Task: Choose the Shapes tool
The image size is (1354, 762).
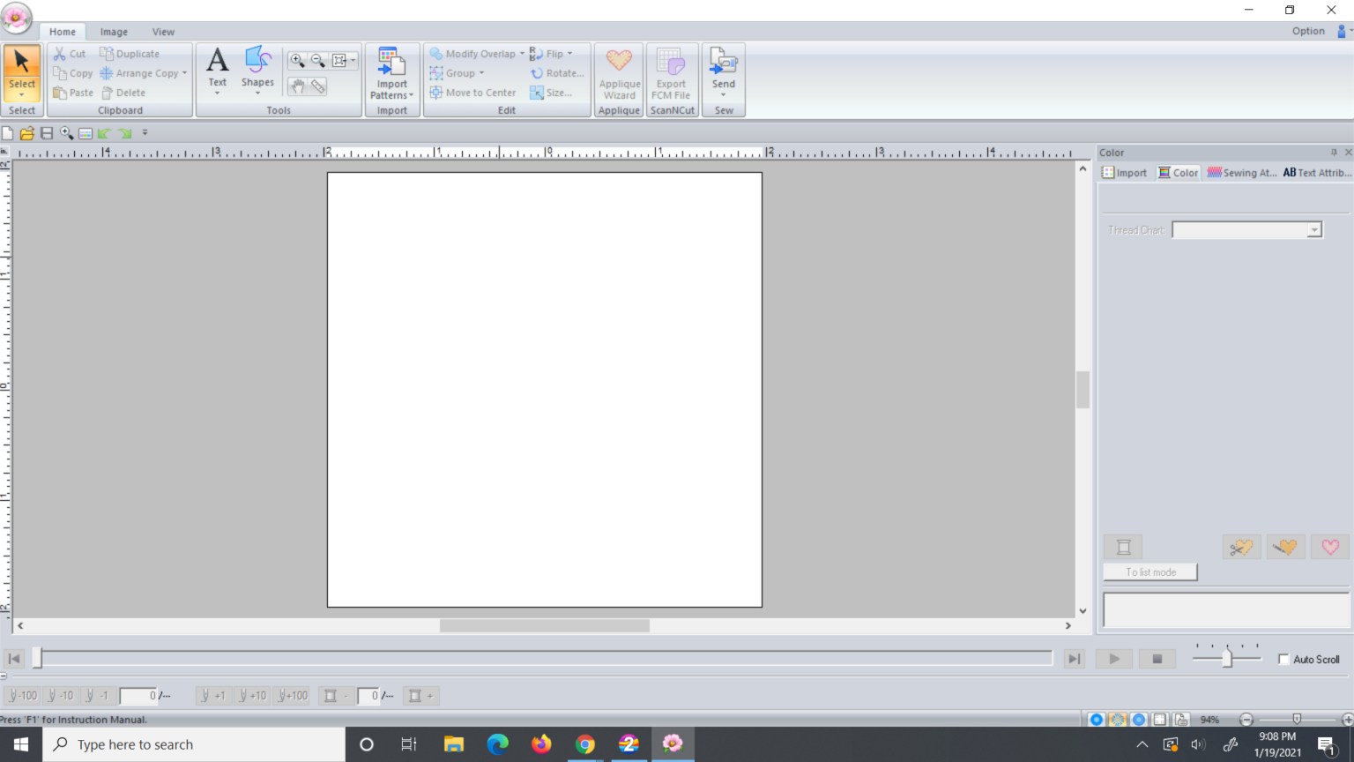Action: [257, 69]
